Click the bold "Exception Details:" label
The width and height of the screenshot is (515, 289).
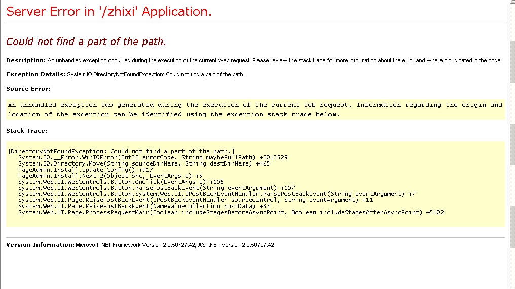(35, 74)
